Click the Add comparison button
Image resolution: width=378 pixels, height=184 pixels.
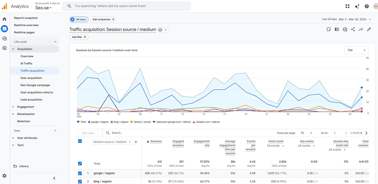(x=103, y=19)
